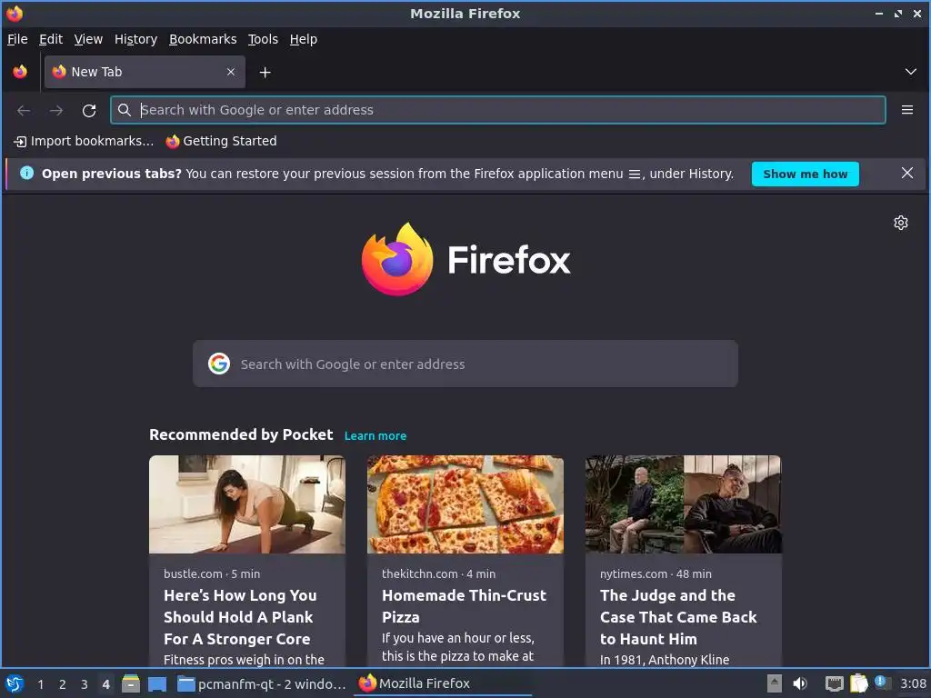The image size is (931, 698).
Task: Click the 3:08 clock in taskbar
Action: pyautogui.click(x=913, y=683)
